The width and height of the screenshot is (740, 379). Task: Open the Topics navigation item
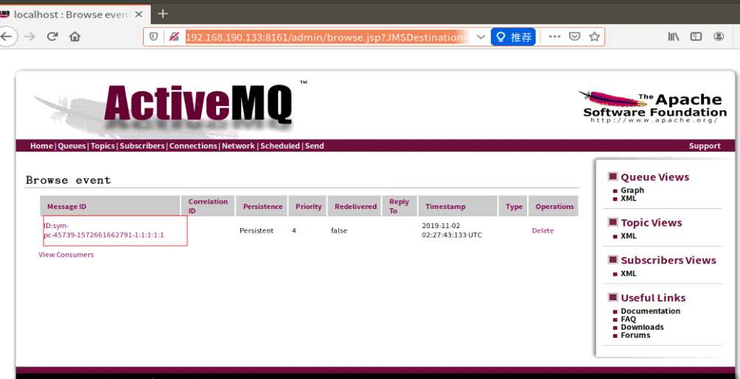[x=103, y=146]
